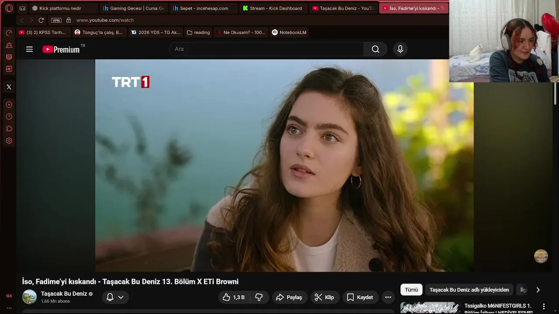Open the Ne Okusam? bookmark
This screenshot has width=559, height=314.
tap(241, 32)
